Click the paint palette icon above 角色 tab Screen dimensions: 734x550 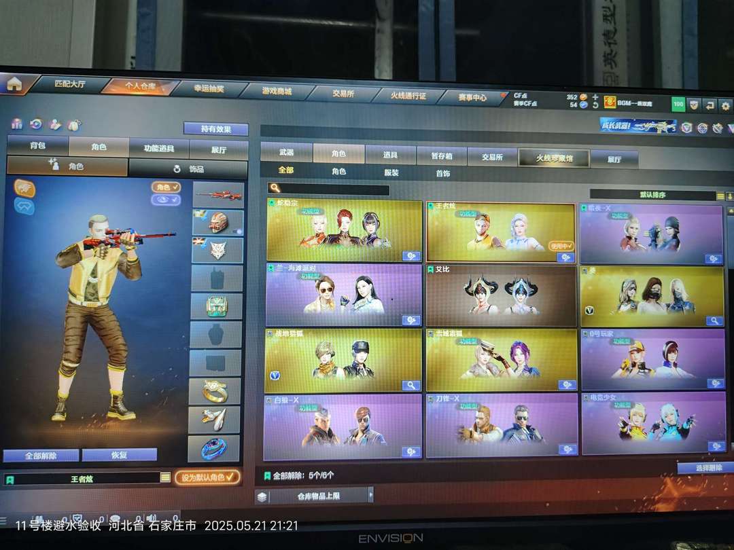(55, 124)
